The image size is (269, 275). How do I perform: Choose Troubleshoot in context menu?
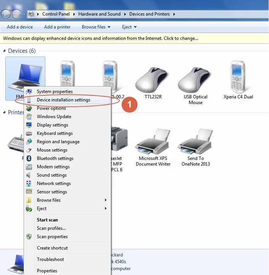67,259
